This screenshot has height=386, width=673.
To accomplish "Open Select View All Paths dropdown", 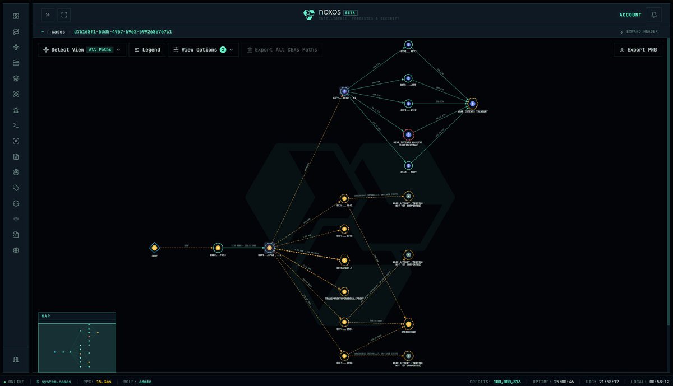I will [x=82, y=50].
